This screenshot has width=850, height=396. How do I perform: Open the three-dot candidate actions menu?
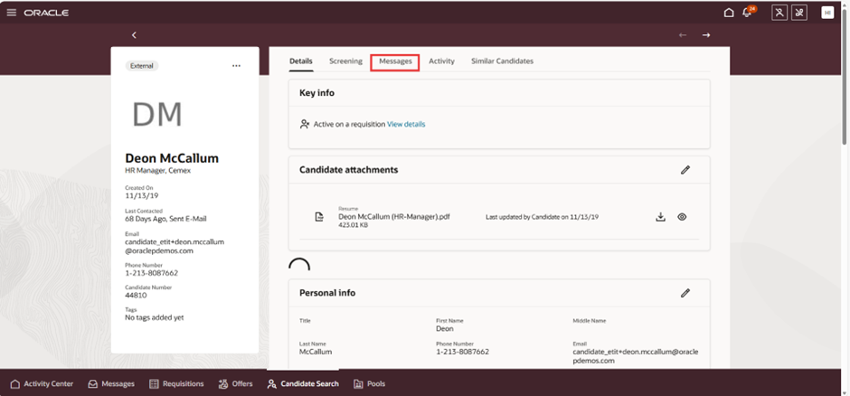pos(236,66)
